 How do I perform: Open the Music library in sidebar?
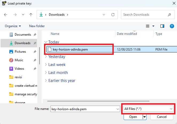(19, 60)
